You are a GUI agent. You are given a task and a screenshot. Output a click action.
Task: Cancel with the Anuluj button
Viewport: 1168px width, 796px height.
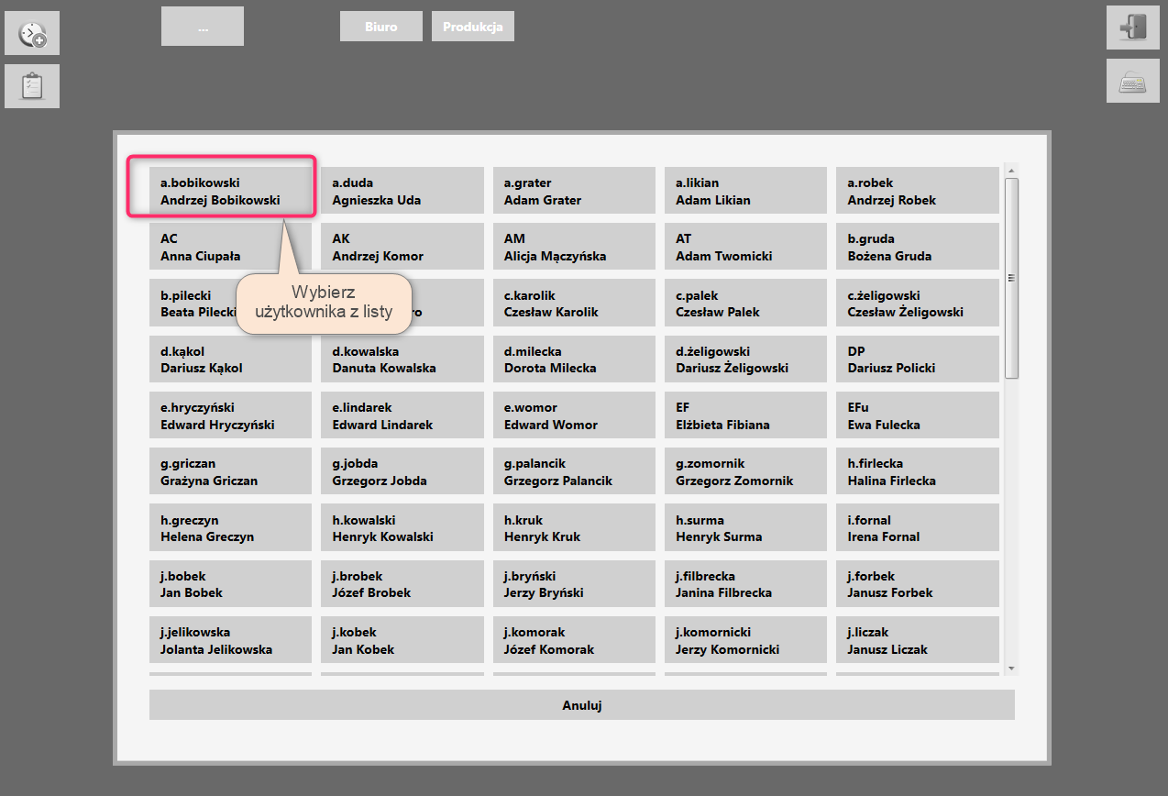(581, 705)
